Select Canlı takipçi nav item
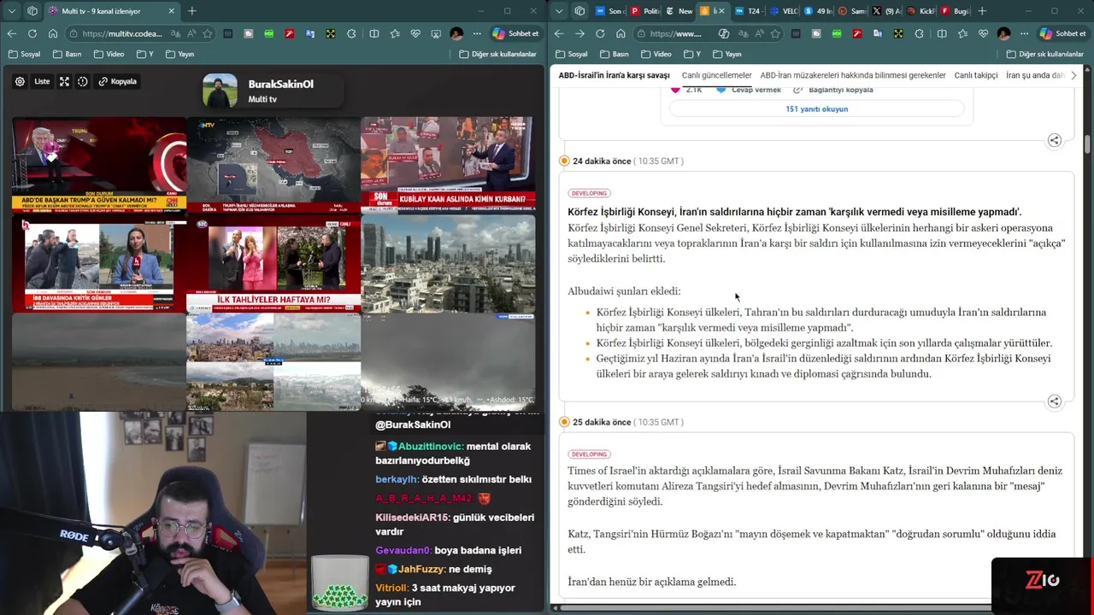 [x=976, y=75]
